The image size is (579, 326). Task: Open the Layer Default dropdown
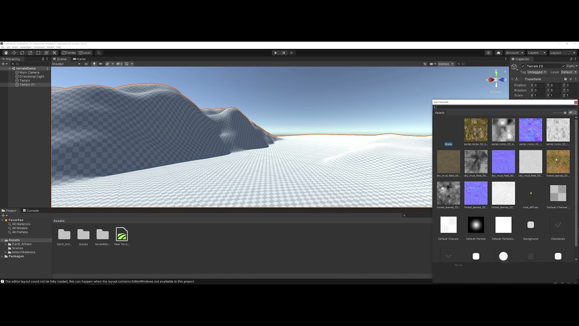[x=569, y=72]
